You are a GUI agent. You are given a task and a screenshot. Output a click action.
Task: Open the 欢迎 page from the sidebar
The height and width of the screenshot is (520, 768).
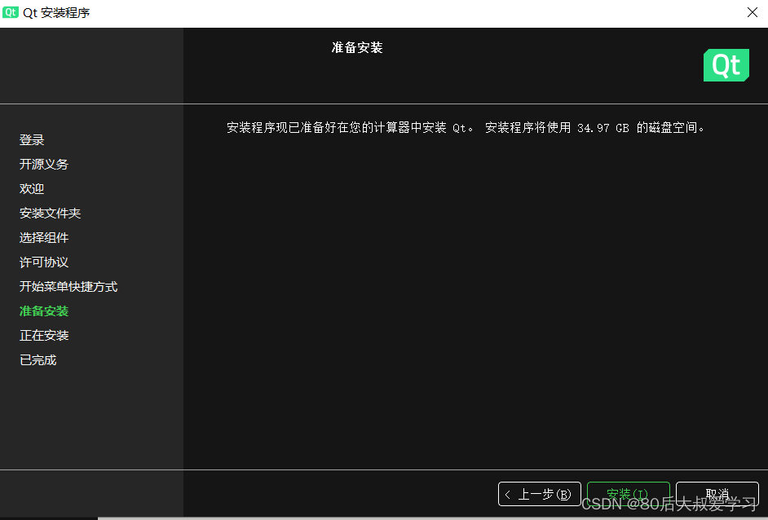[x=31, y=188]
